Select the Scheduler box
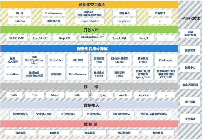This screenshot has width=203, height=140. (56, 60)
